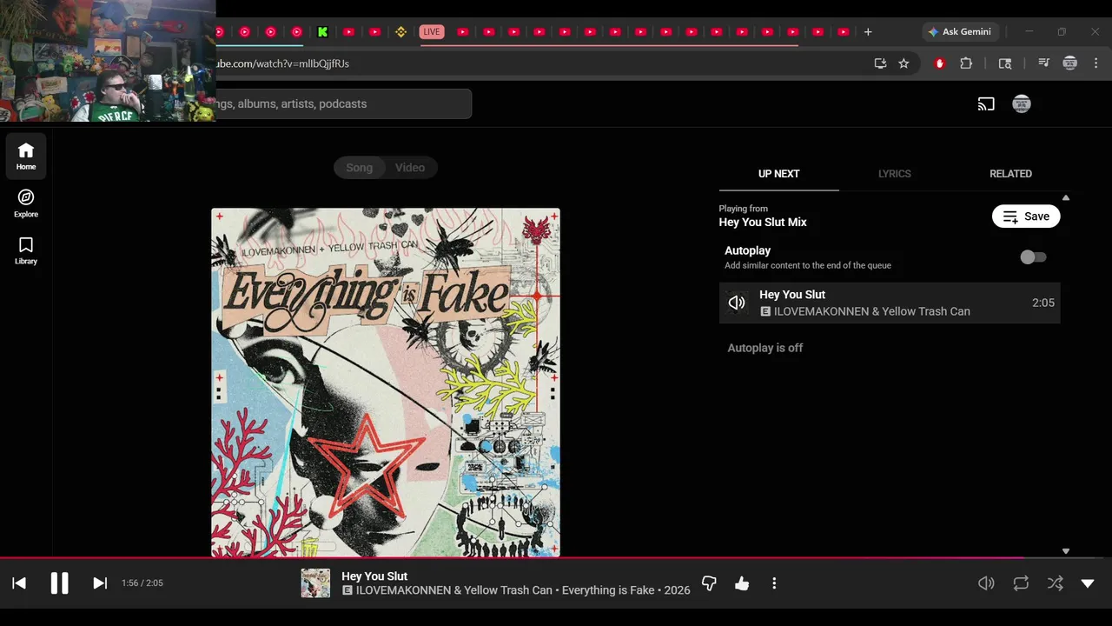Click the 1:56 / 2:05 time display
Screen dimensions: 1112x626
point(142,583)
